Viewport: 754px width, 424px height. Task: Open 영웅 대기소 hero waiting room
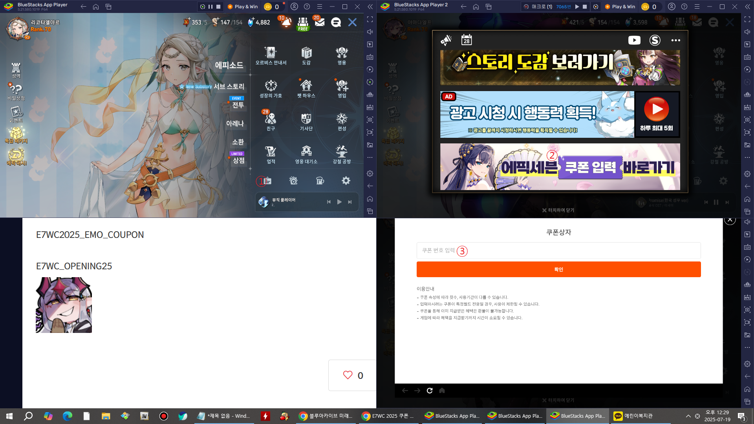(306, 154)
